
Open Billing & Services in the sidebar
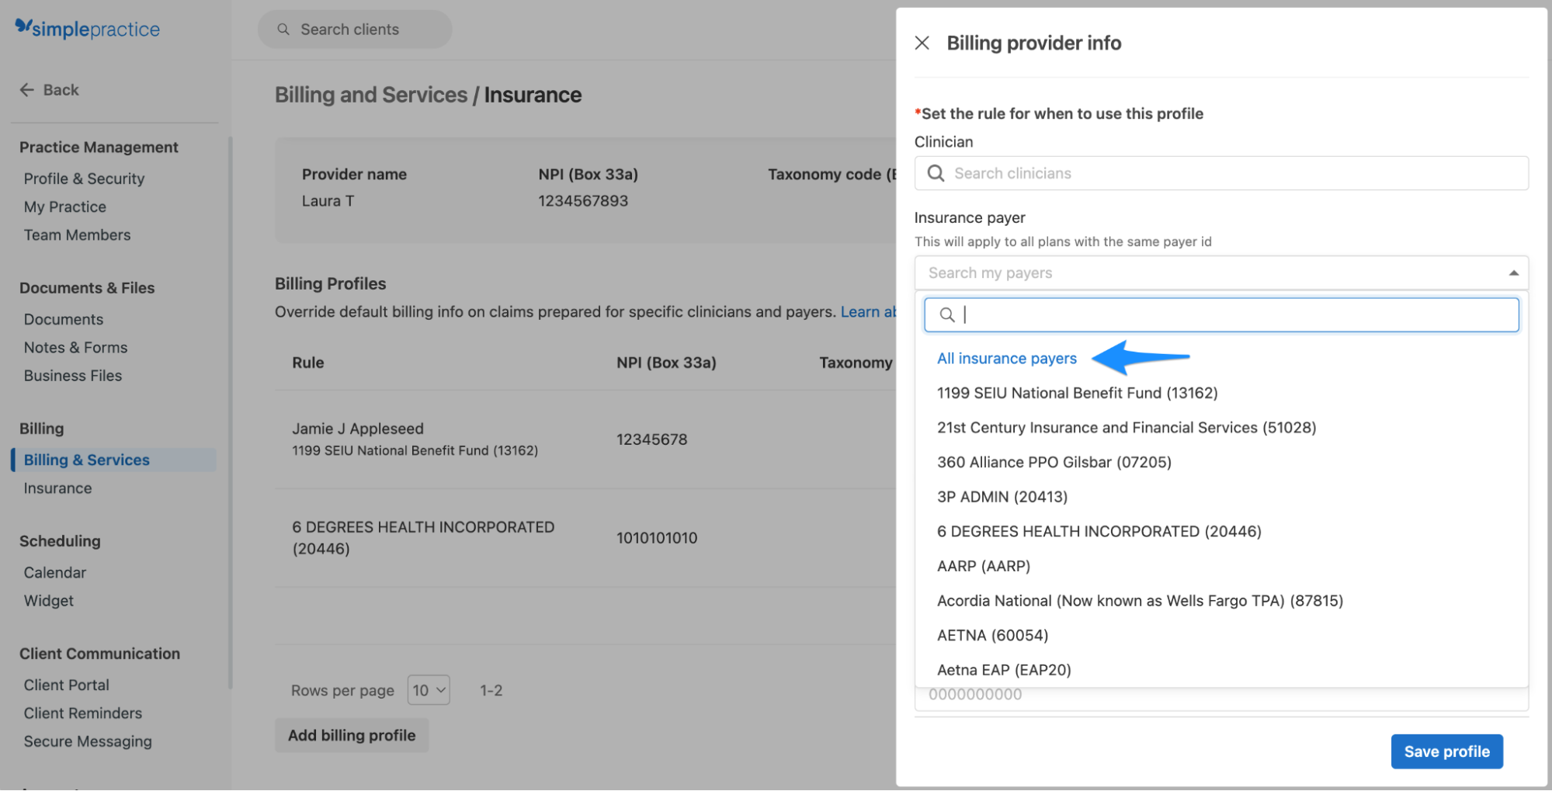(87, 460)
